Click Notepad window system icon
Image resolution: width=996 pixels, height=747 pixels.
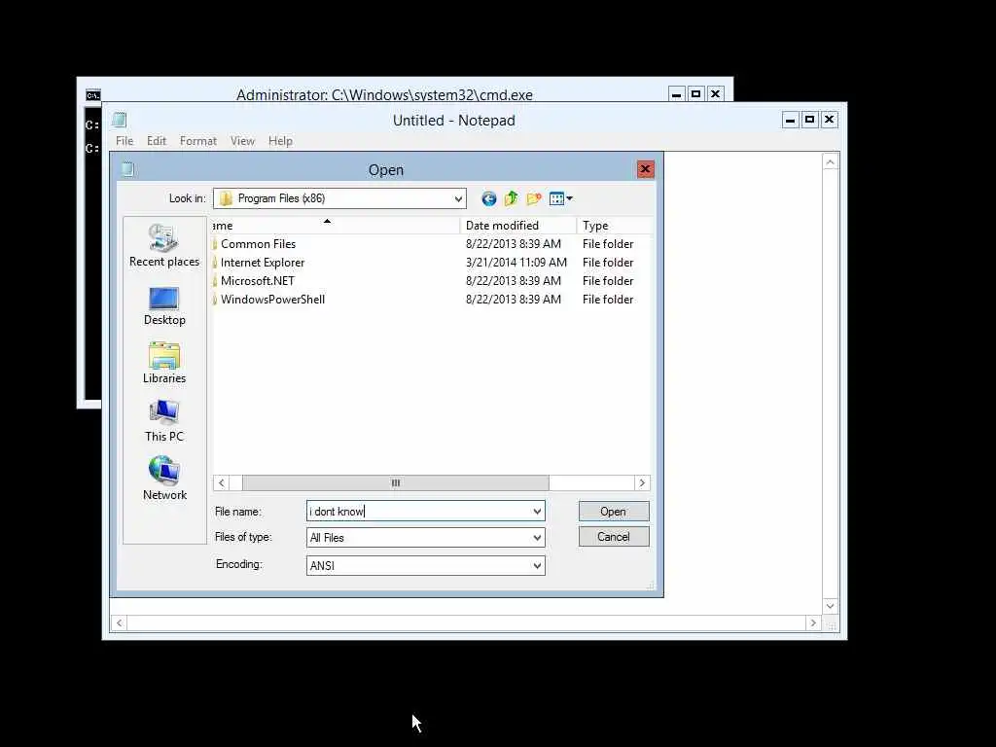pos(120,120)
